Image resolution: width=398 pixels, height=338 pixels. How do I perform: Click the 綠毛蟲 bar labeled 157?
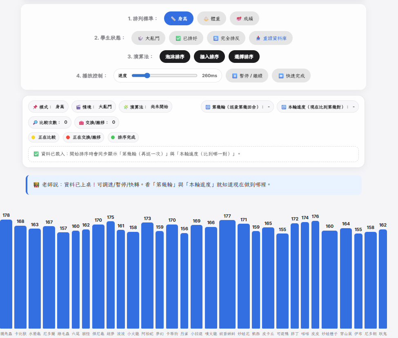coord(63,280)
